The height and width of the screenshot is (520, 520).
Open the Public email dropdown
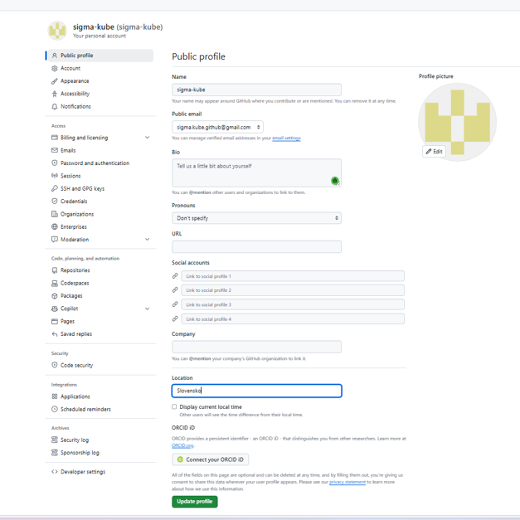click(217, 127)
